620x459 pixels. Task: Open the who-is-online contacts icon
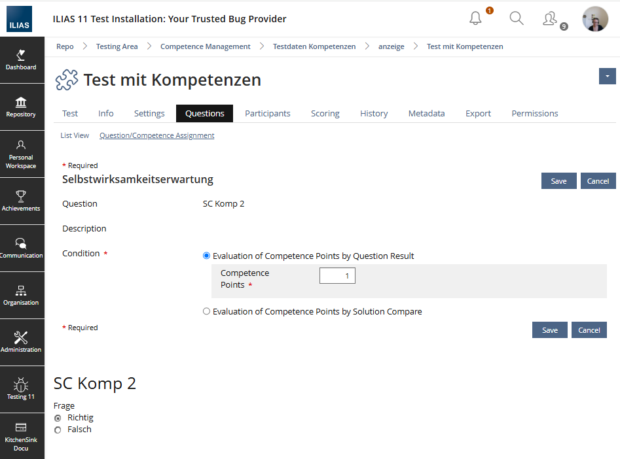(550, 18)
